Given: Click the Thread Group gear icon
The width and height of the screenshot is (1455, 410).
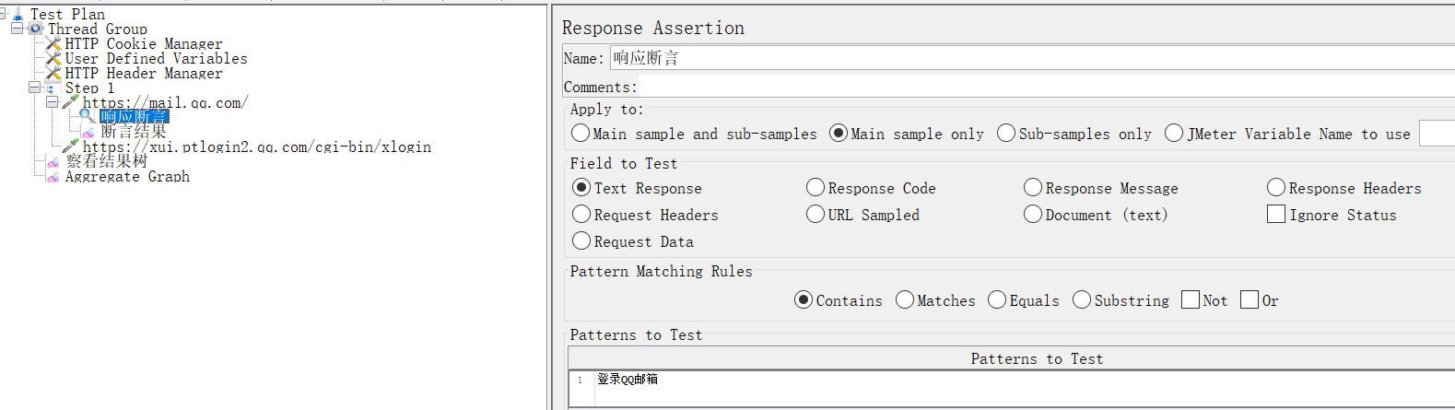Looking at the screenshot, I should click(x=36, y=29).
